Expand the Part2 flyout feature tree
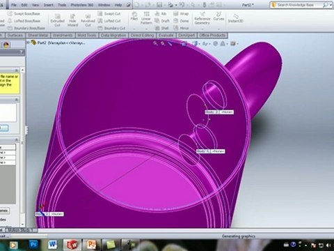334x251 pixels. pyautogui.click(x=29, y=43)
